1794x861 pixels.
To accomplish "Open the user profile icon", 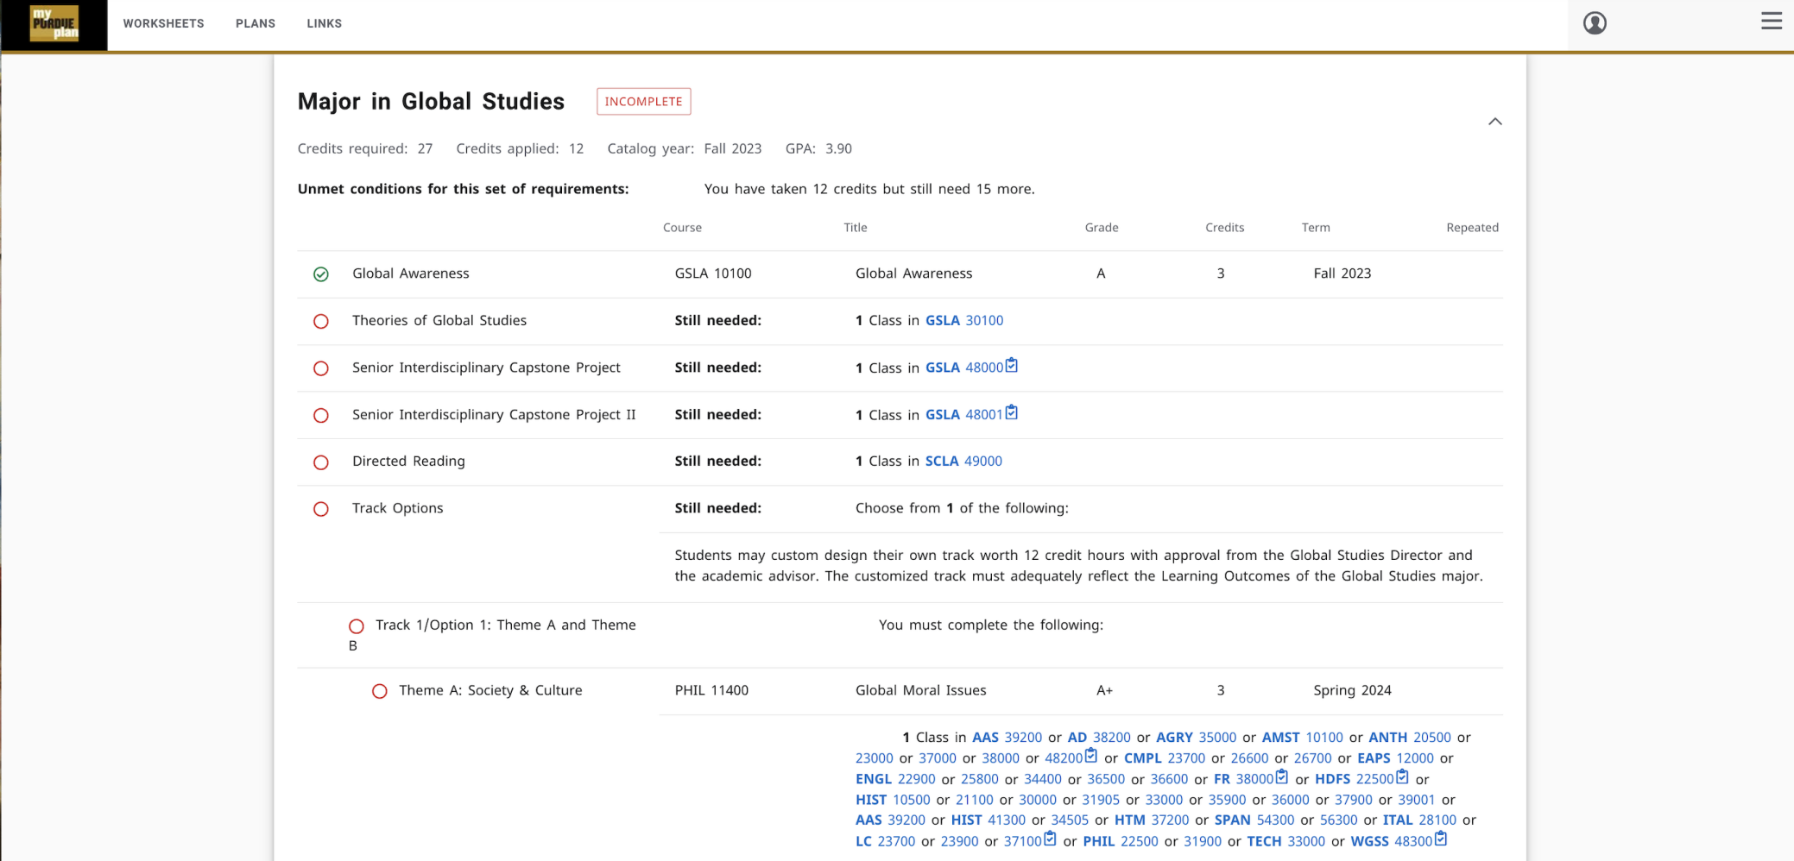I will (x=1594, y=23).
